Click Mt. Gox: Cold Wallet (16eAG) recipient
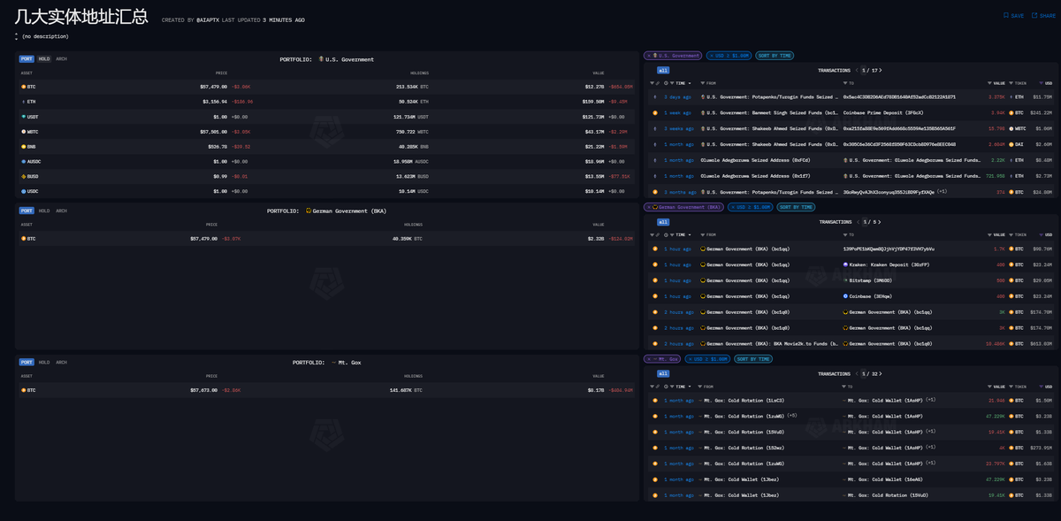This screenshot has height=521, width=1061. pos(886,479)
